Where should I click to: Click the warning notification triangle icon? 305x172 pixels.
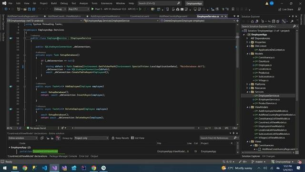tap(267, 3)
